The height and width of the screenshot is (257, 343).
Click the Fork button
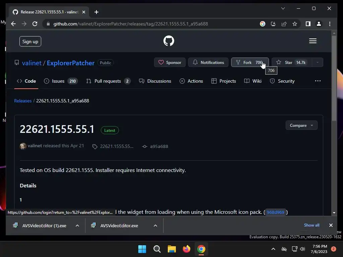pyautogui.click(x=250, y=62)
